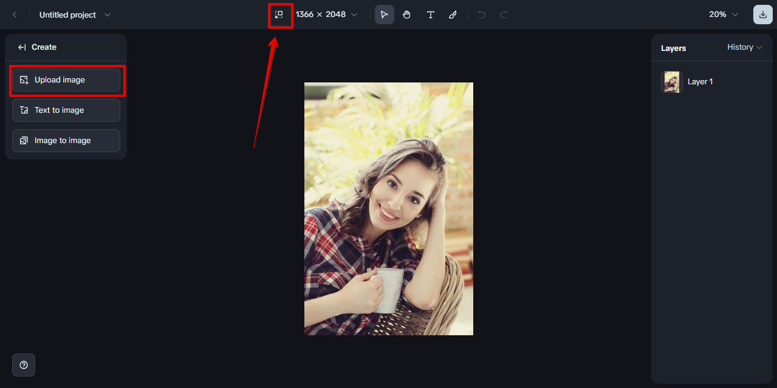
Task: Select the pointer Select tool
Action: pyautogui.click(x=384, y=15)
